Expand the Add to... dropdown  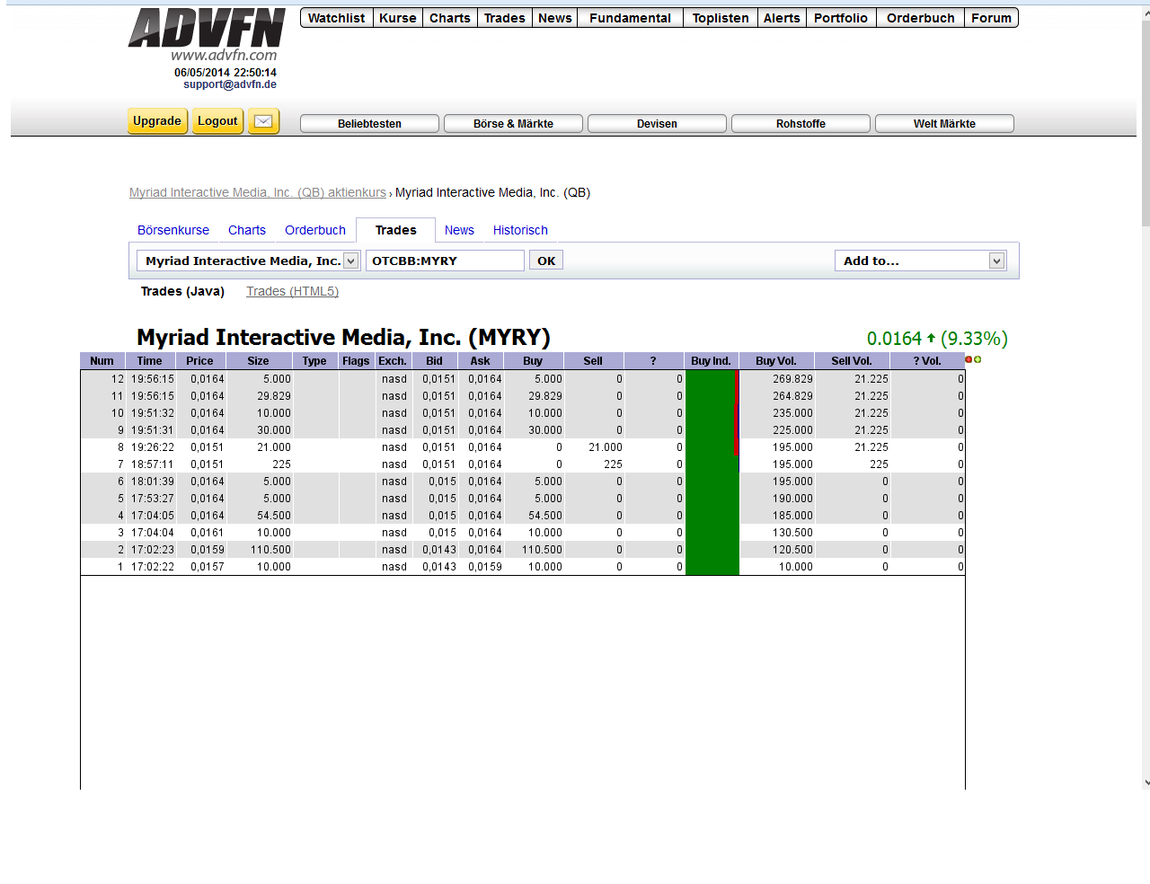996,261
